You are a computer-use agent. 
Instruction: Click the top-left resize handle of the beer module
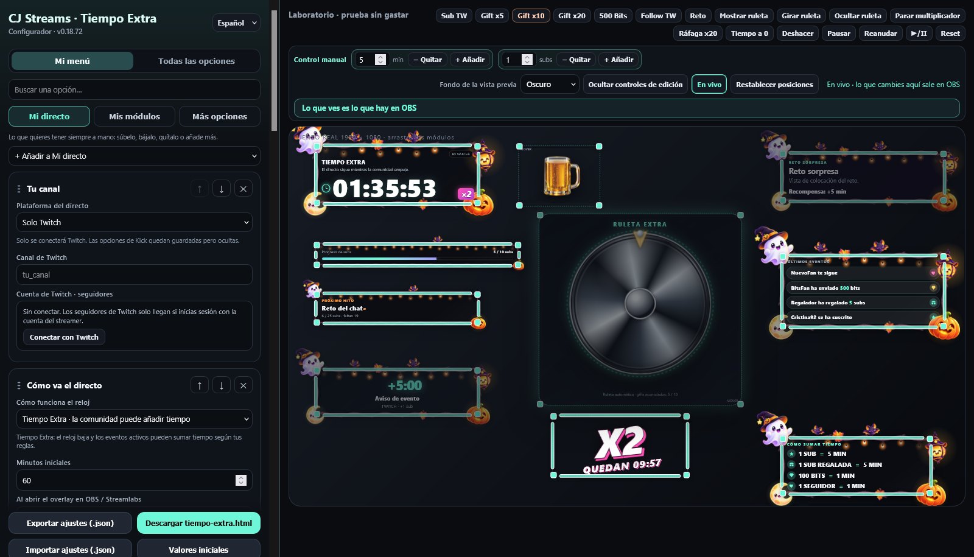tap(519, 147)
